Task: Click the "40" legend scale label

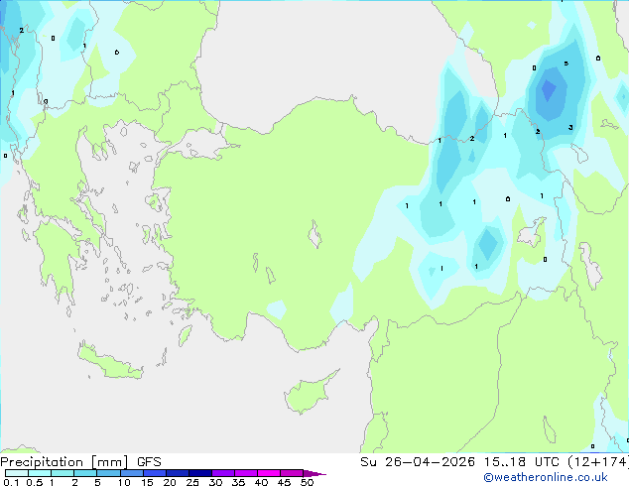Action: pos(261,482)
